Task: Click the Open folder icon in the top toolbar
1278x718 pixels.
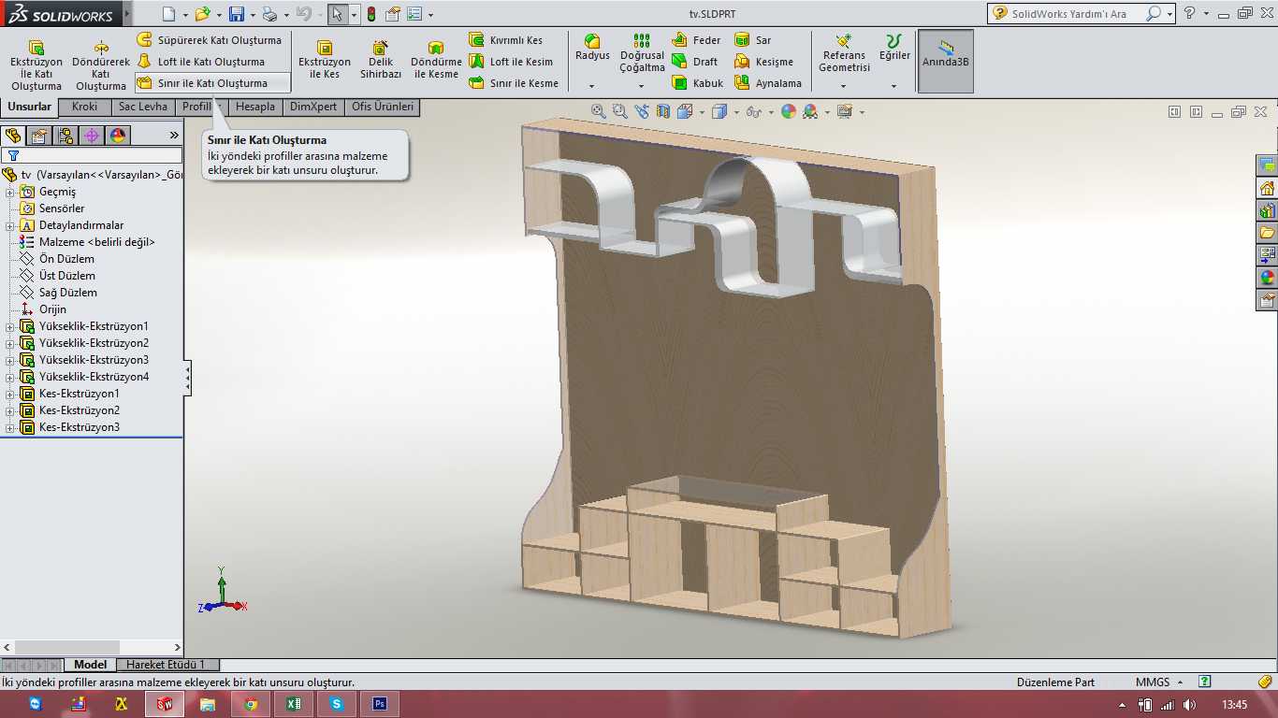Action: [x=202, y=14]
